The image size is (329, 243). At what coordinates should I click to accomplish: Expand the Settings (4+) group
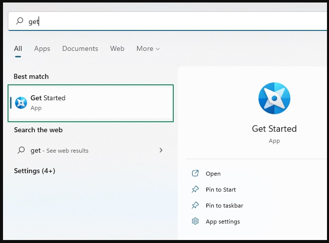point(35,171)
